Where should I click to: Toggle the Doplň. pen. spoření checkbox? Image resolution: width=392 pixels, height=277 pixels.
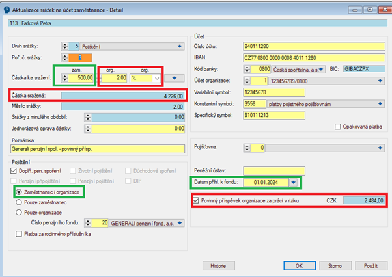coord(13,171)
